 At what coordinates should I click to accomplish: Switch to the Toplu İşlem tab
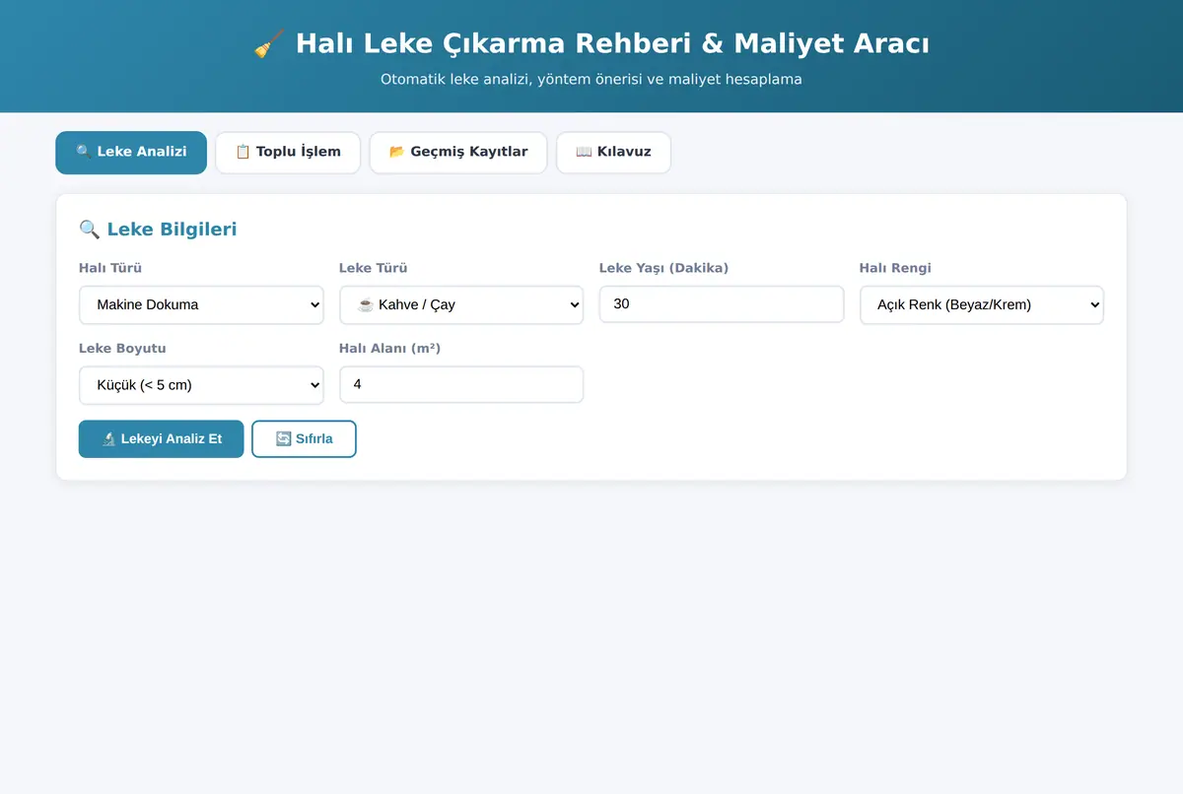288,153
